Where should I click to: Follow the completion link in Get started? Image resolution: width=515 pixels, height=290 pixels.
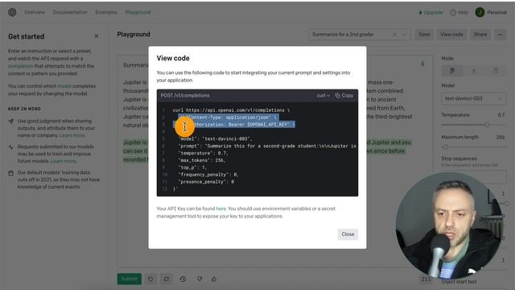(21, 66)
